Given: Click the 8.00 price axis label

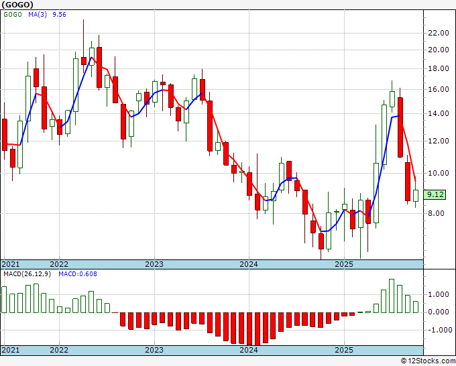Looking at the screenshot, I should coord(436,213).
